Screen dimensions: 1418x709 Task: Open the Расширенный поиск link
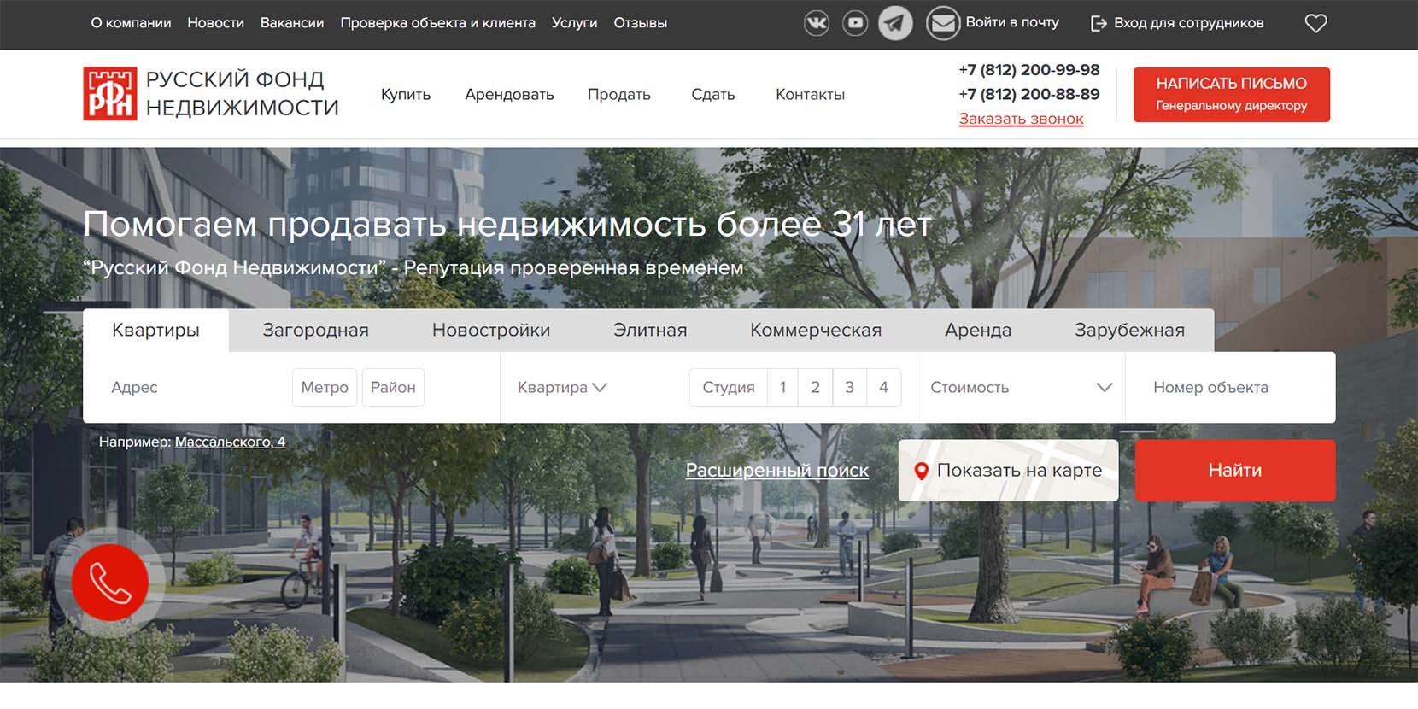776,471
